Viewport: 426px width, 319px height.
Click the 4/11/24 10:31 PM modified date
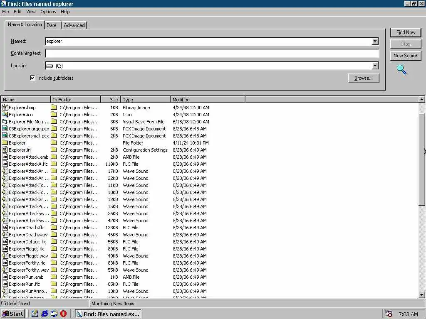(x=191, y=143)
